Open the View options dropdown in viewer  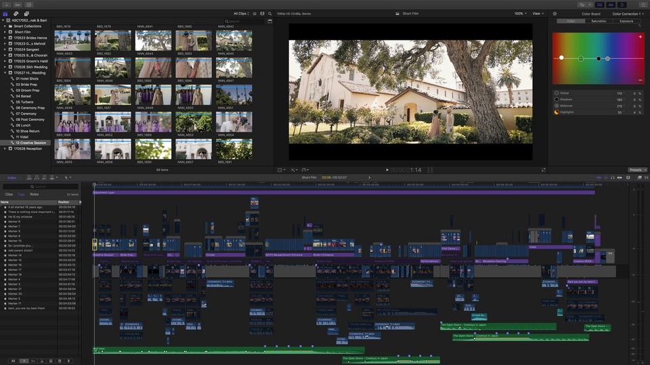[538, 14]
